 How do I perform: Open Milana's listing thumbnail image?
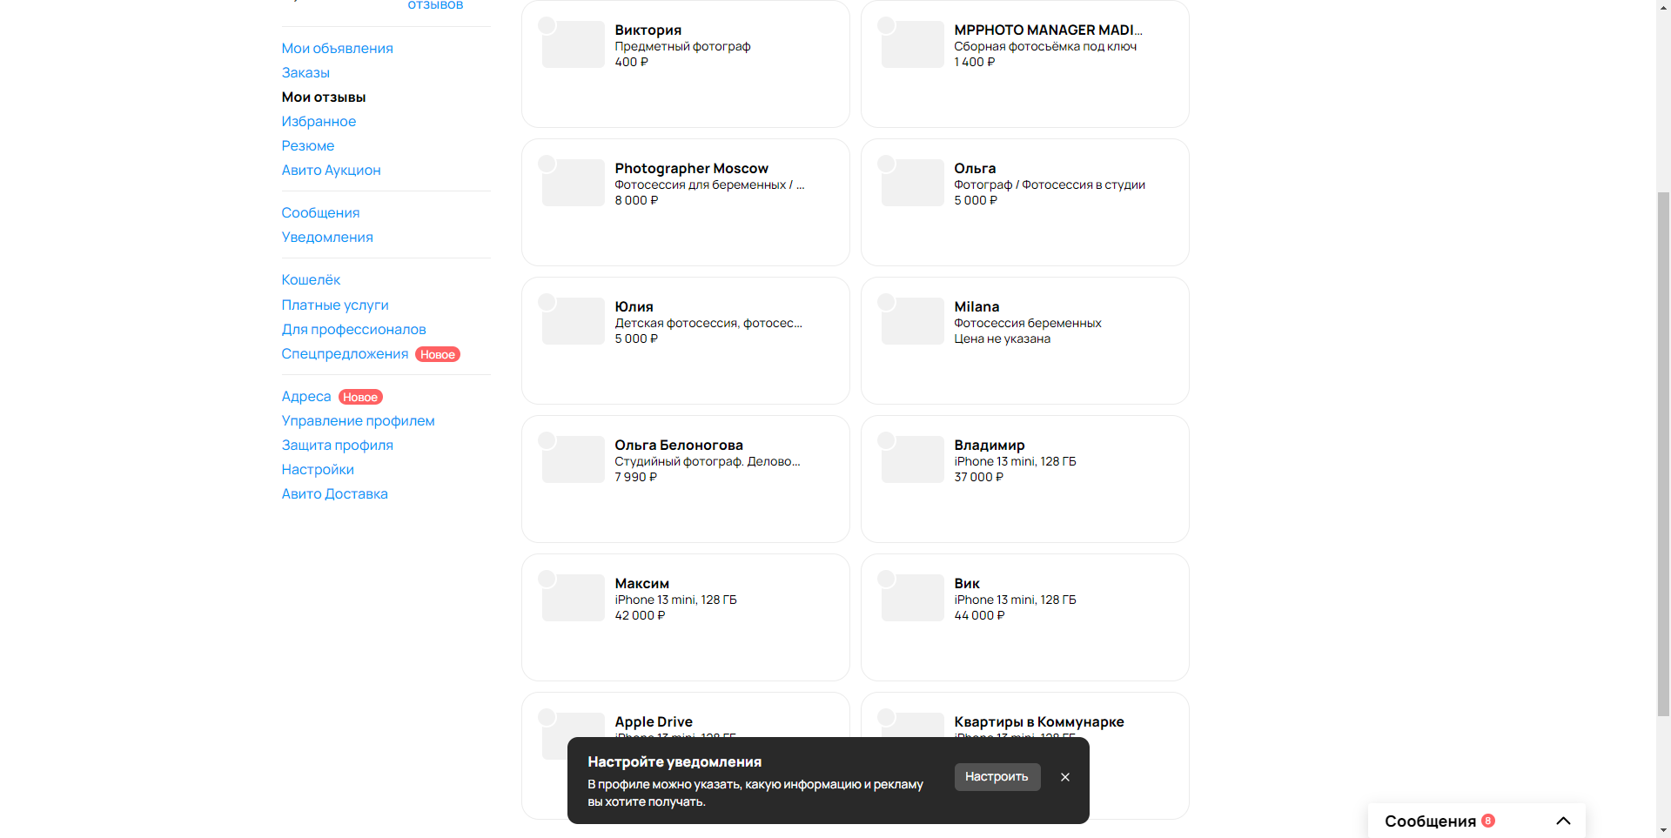click(x=913, y=321)
